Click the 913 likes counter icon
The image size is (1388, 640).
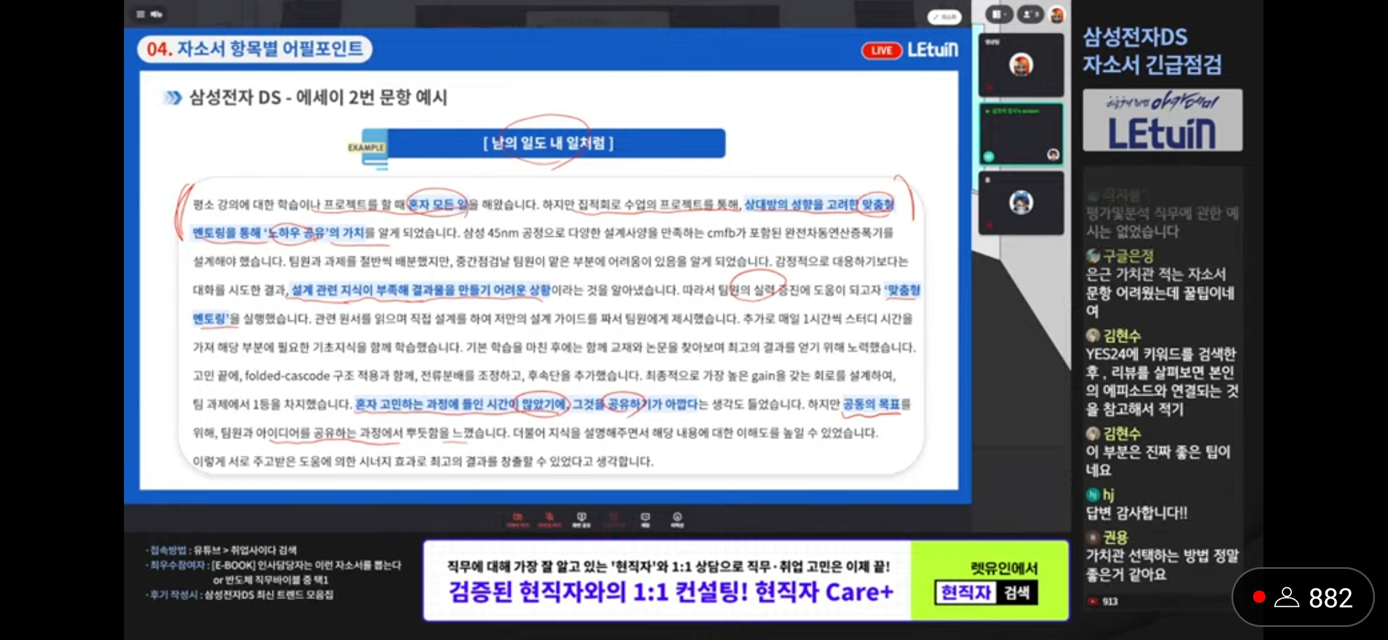pyautogui.click(x=1093, y=601)
